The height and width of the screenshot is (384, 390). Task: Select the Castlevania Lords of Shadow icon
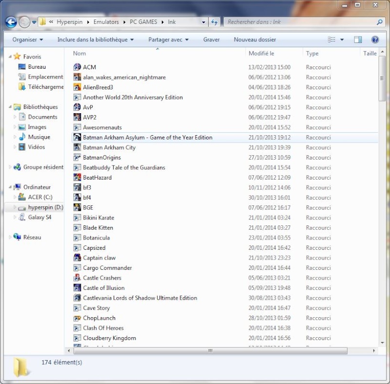[x=77, y=298]
